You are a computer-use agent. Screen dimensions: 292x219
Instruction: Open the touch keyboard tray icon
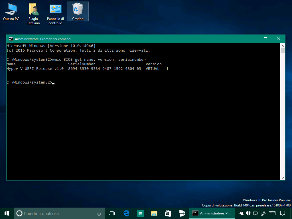click(x=272, y=213)
